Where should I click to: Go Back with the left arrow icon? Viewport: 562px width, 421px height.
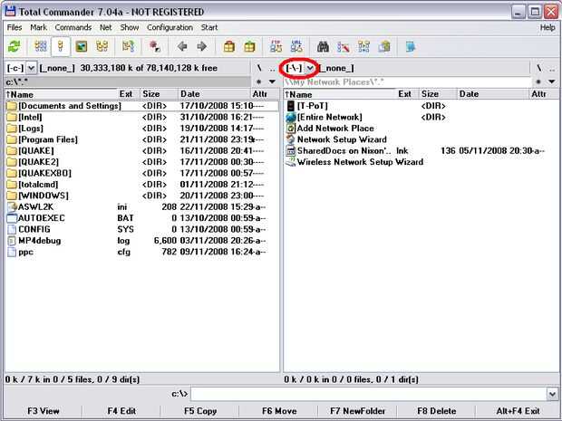tap(182, 46)
